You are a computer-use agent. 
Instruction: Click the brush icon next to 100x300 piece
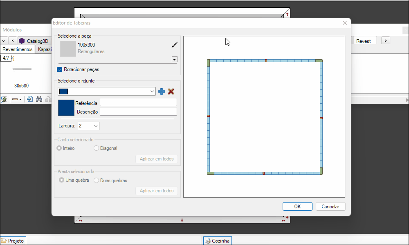pyautogui.click(x=175, y=45)
